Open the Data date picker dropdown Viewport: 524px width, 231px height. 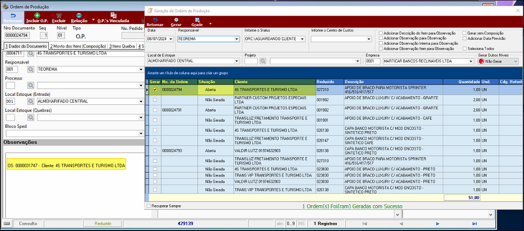click(x=171, y=39)
